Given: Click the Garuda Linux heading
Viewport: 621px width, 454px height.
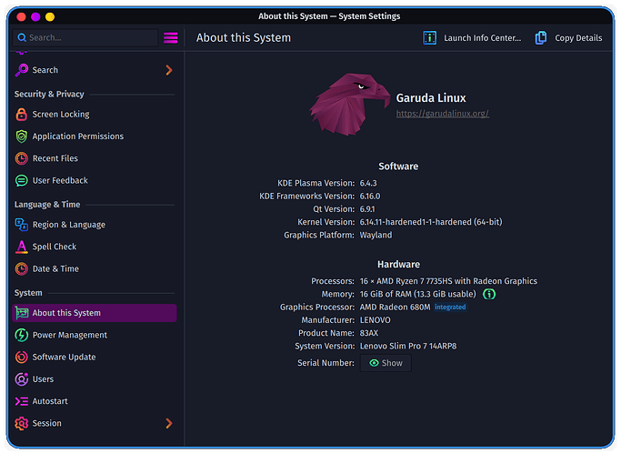Looking at the screenshot, I should (431, 98).
